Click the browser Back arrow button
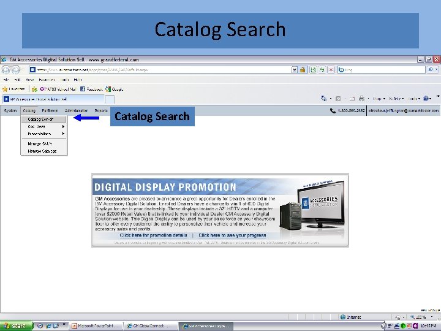 point(6,69)
